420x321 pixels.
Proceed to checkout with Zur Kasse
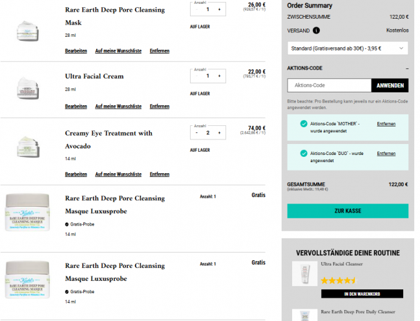pyautogui.click(x=348, y=211)
